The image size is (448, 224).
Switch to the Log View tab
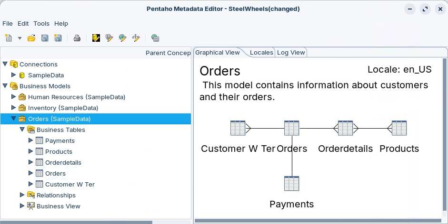[291, 53]
